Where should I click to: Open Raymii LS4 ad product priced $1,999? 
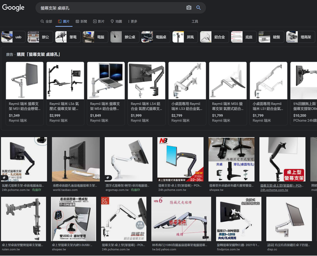[x=146, y=93]
